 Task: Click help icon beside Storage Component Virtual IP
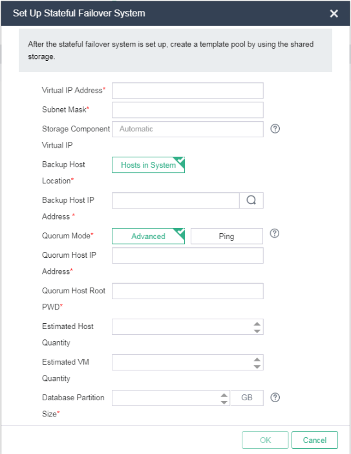275,128
